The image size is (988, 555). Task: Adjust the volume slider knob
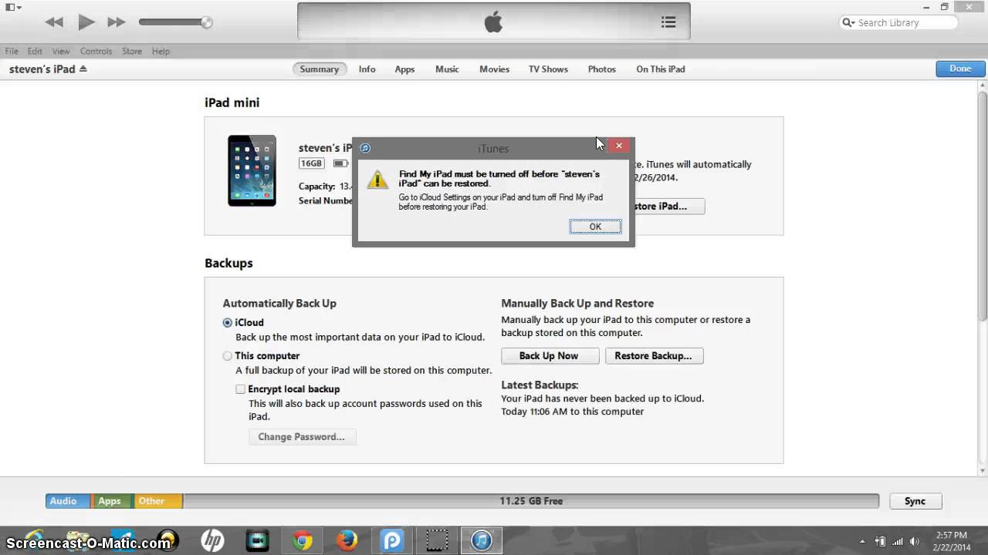[x=207, y=22]
